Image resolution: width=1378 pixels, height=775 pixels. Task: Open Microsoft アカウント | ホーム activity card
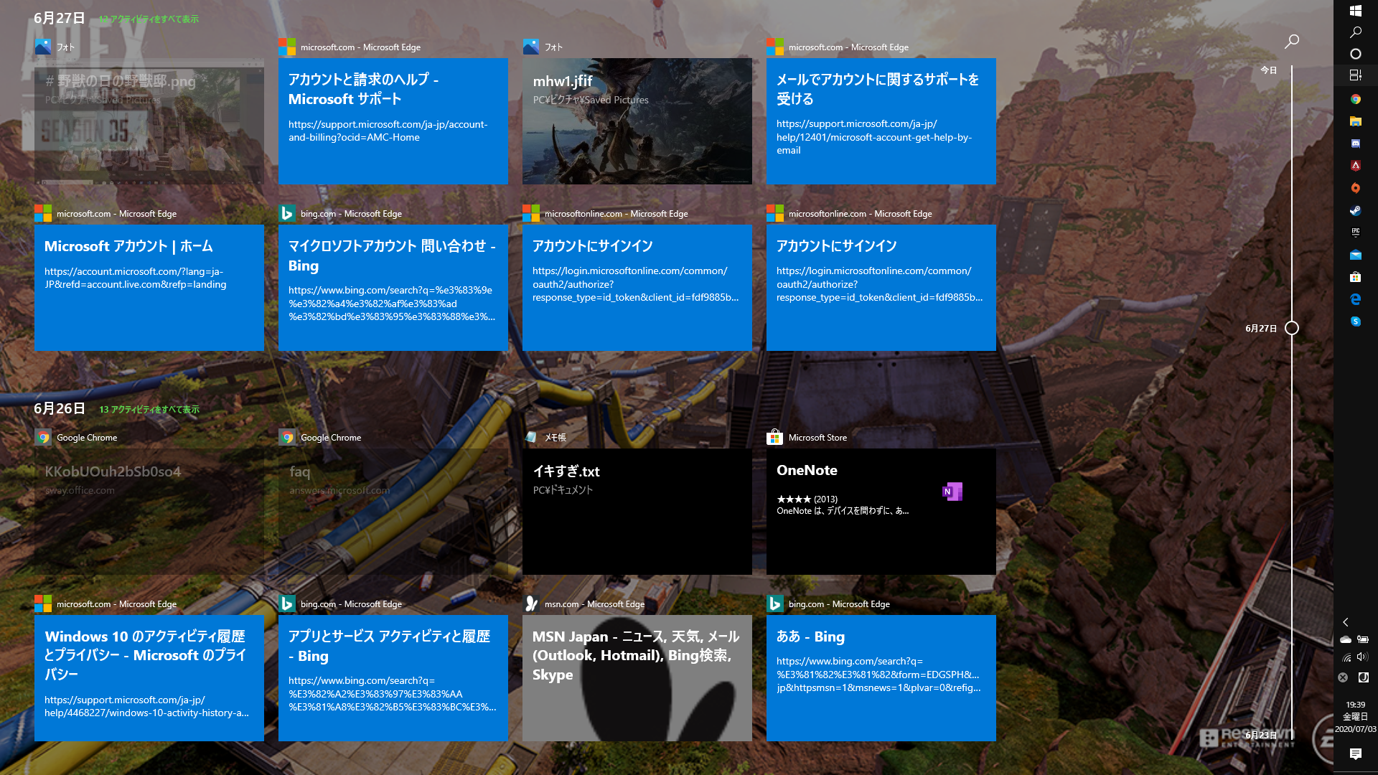tap(149, 288)
